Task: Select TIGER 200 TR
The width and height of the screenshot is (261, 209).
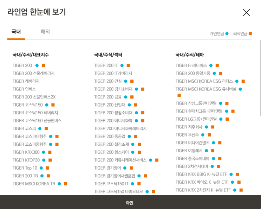Action: (x=25, y=176)
